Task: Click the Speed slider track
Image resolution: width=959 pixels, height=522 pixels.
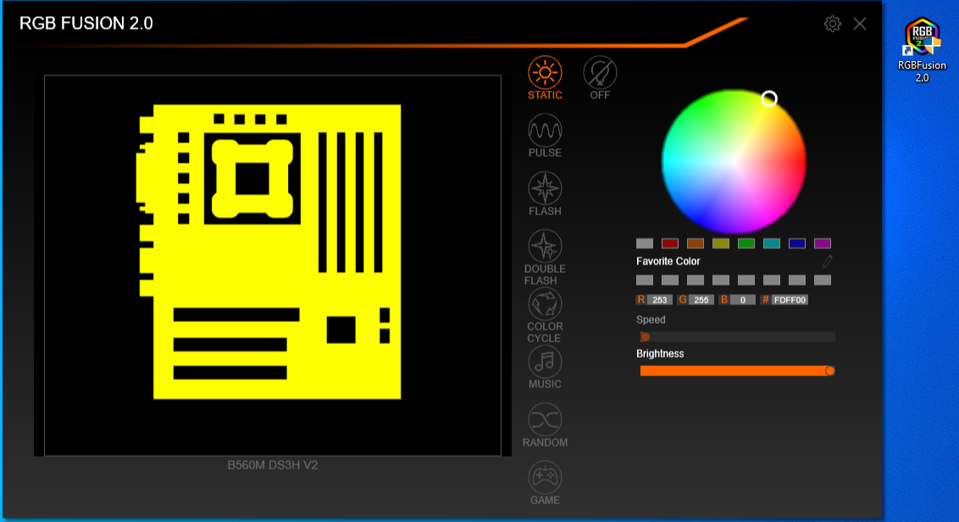Action: tap(737, 336)
